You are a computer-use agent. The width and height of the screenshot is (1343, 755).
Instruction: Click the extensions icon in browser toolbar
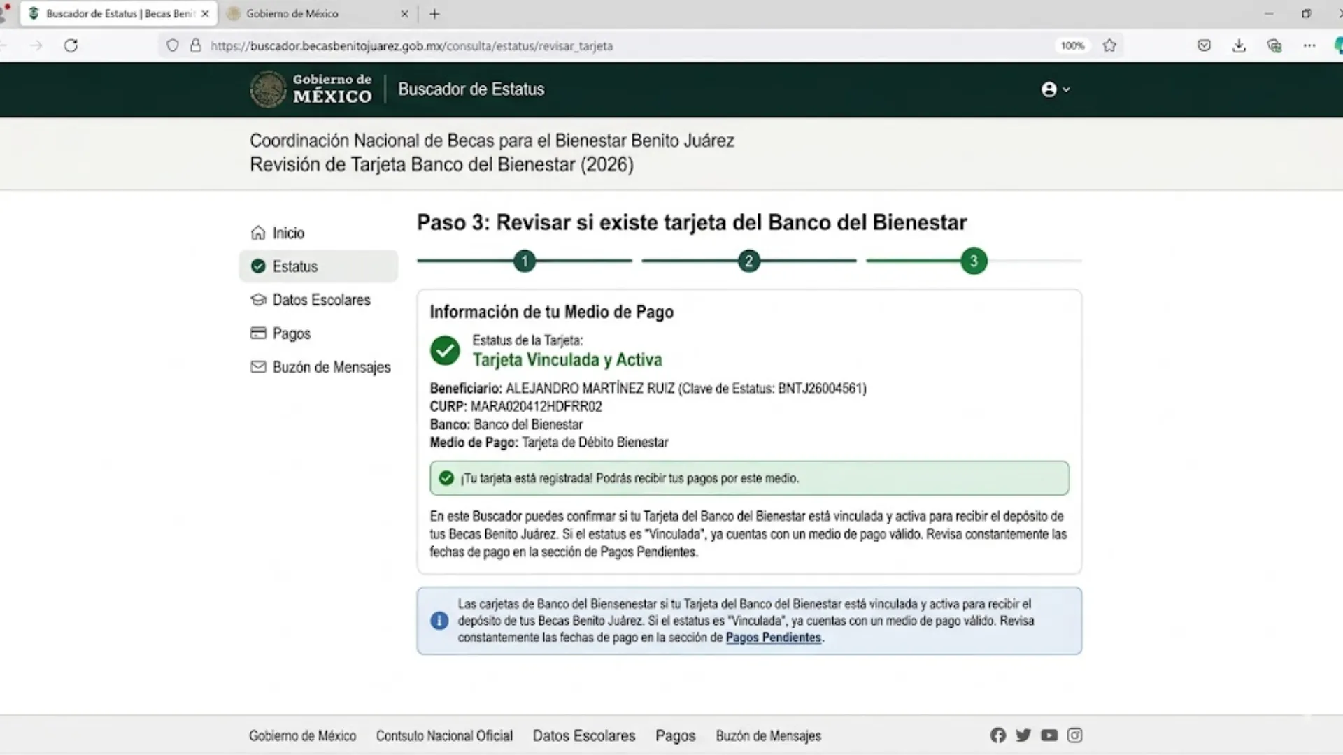tap(1274, 45)
